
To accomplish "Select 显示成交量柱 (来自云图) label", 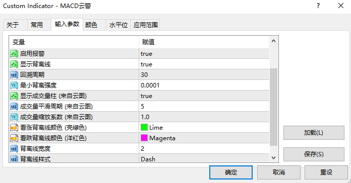I will (53, 96).
